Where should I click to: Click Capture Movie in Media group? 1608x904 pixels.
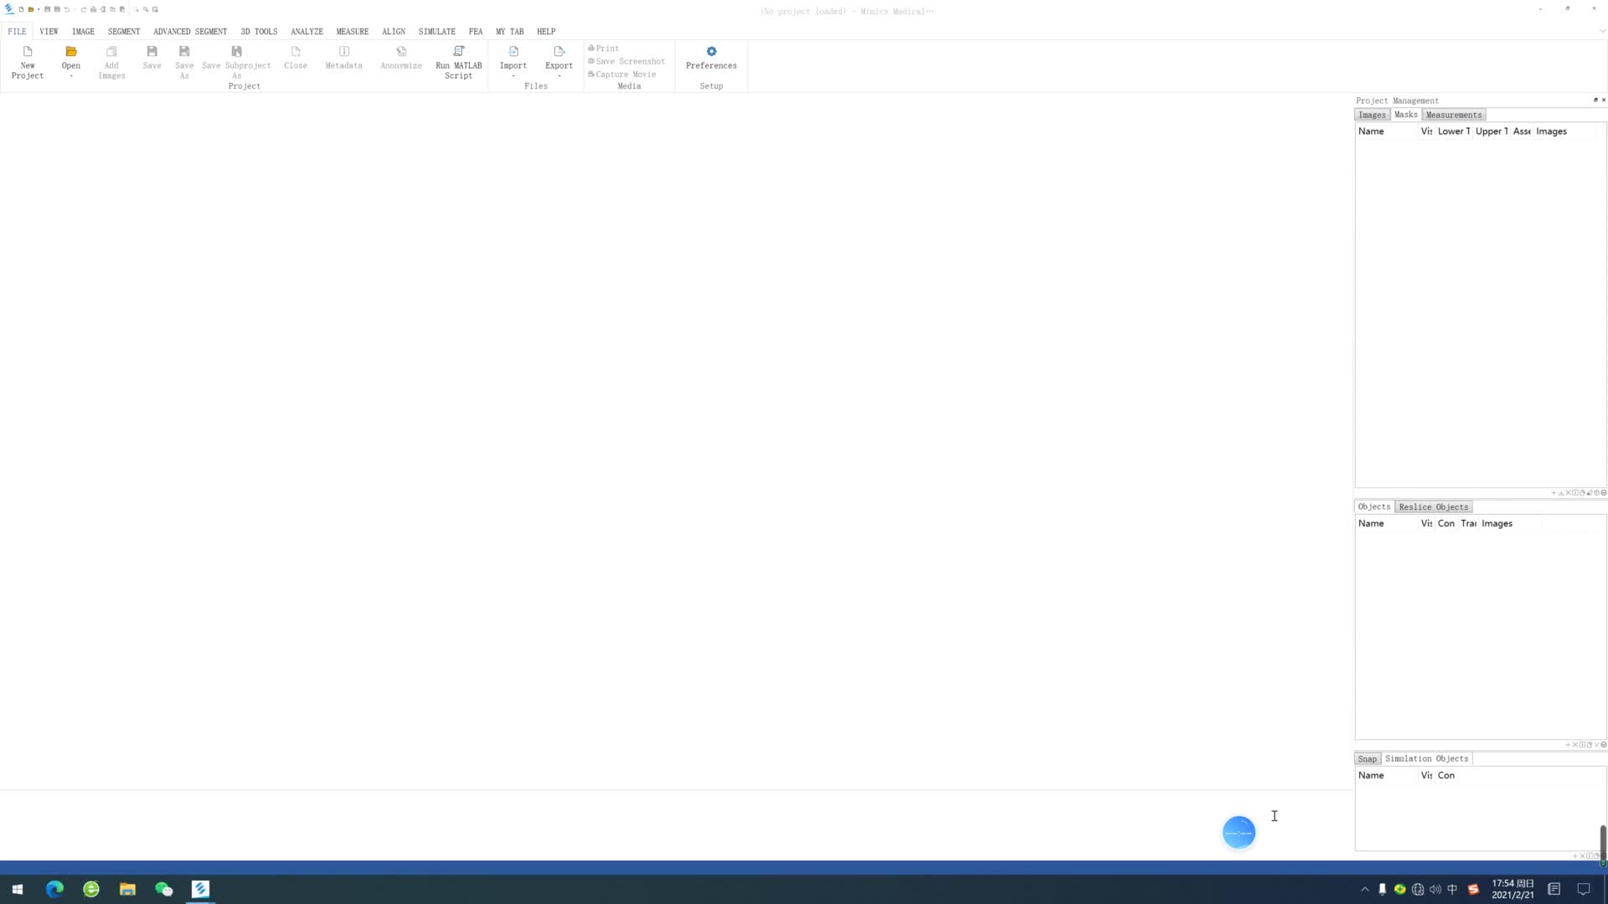click(x=622, y=74)
